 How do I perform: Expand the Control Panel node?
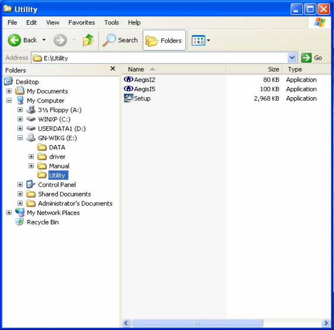pos(20,185)
